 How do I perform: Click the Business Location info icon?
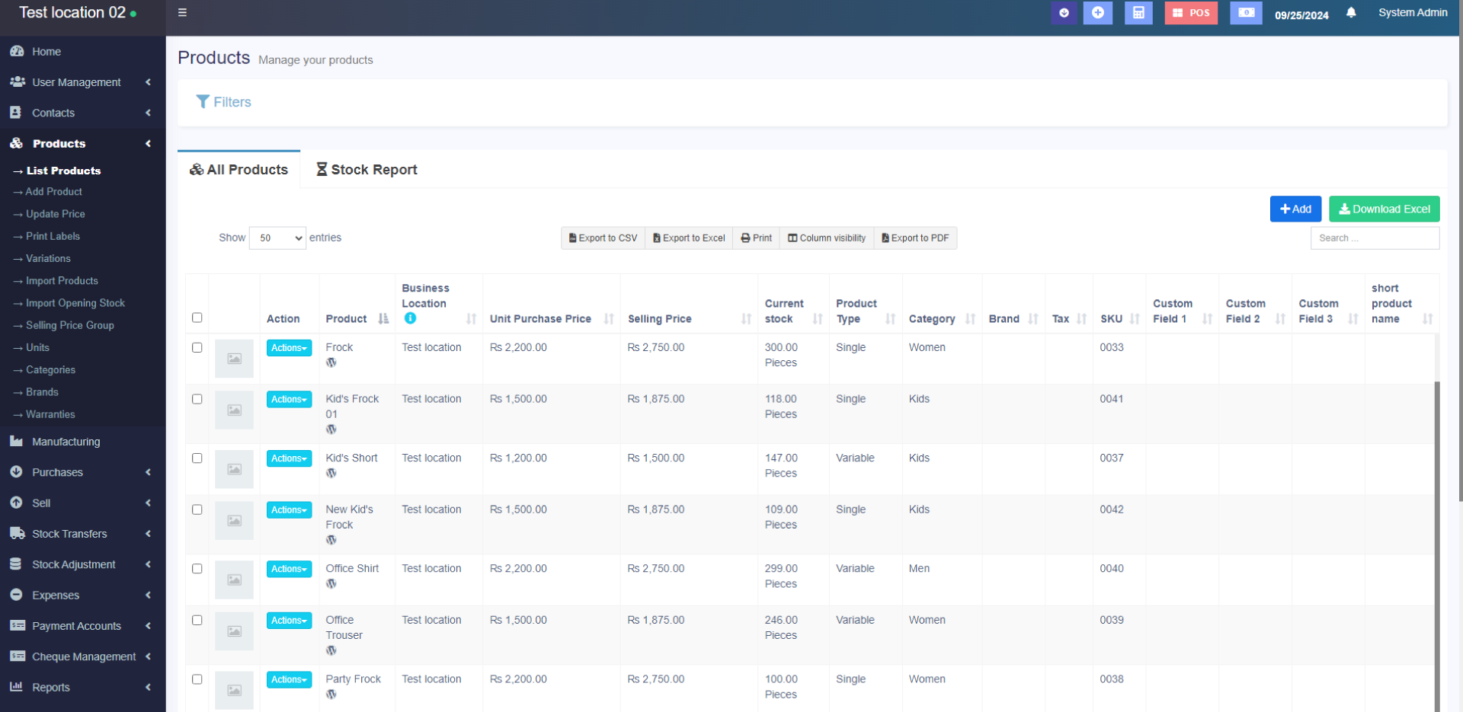click(410, 318)
